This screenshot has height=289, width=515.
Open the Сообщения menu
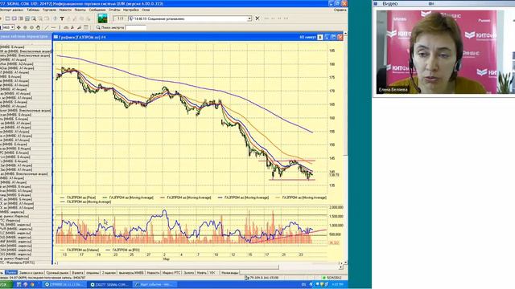(x=97, y=10)
